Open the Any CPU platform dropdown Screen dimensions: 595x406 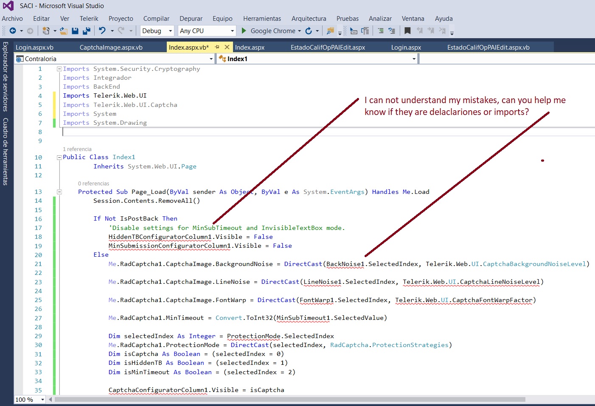click(x=232, y=31)
